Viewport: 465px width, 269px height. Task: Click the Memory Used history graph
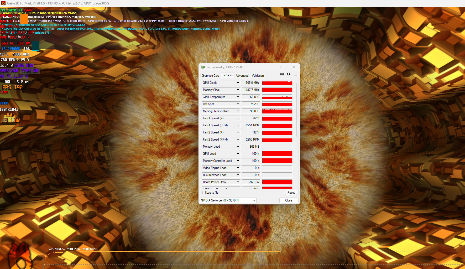click(277, 147)
